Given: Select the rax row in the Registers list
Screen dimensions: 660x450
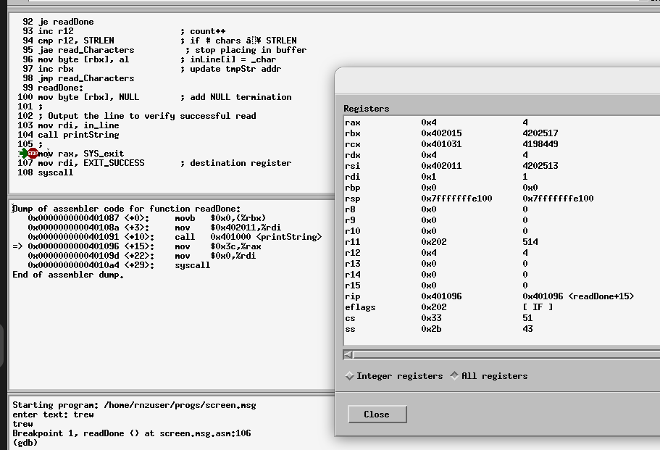Looking at the screenshot, I should coord(502,122).
